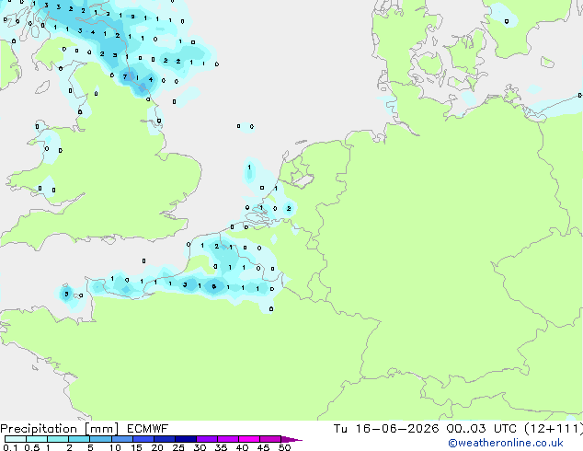Select the 20–25 mm dark blue legend swatch
The image size is (583, 451).
click(165, 439)
